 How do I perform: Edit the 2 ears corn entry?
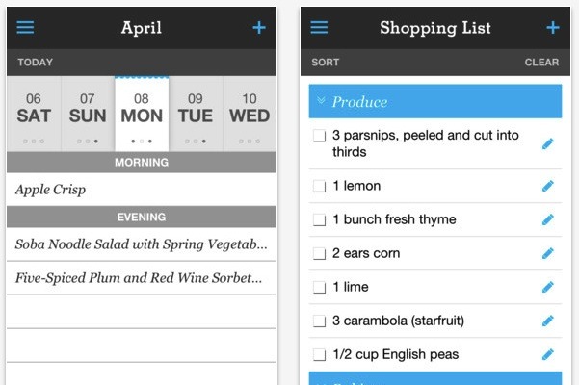(x=548, y=253)
